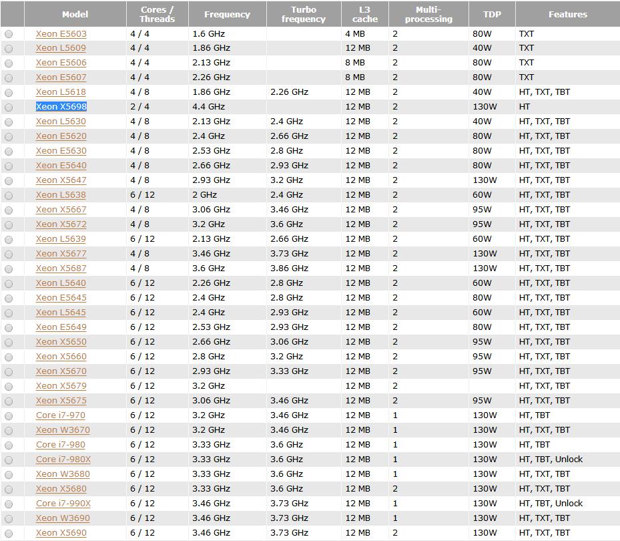Viewport: 620px width, 541px height.
Task: Select the radio button for Xeon L5638
Action: point(9,196)
